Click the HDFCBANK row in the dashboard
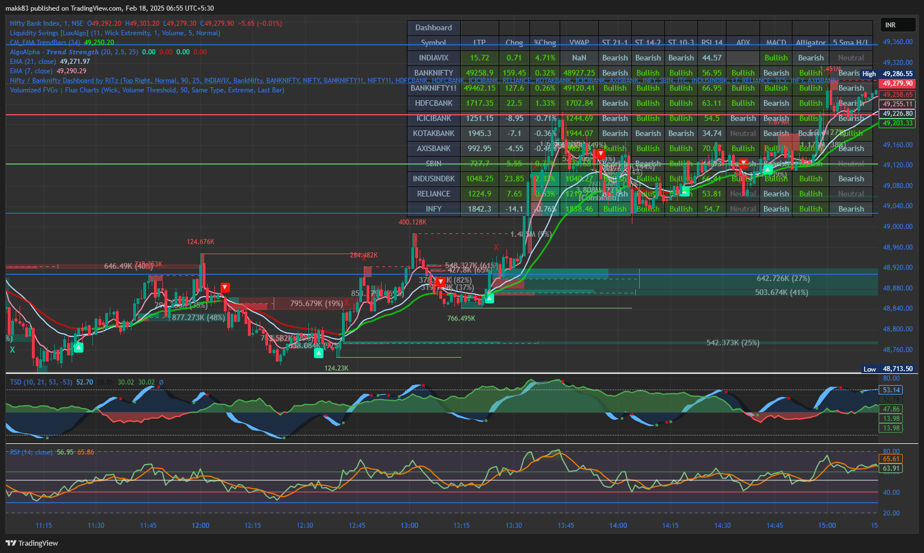The height and width of the screenshot is (553, 924). point(433,103)
